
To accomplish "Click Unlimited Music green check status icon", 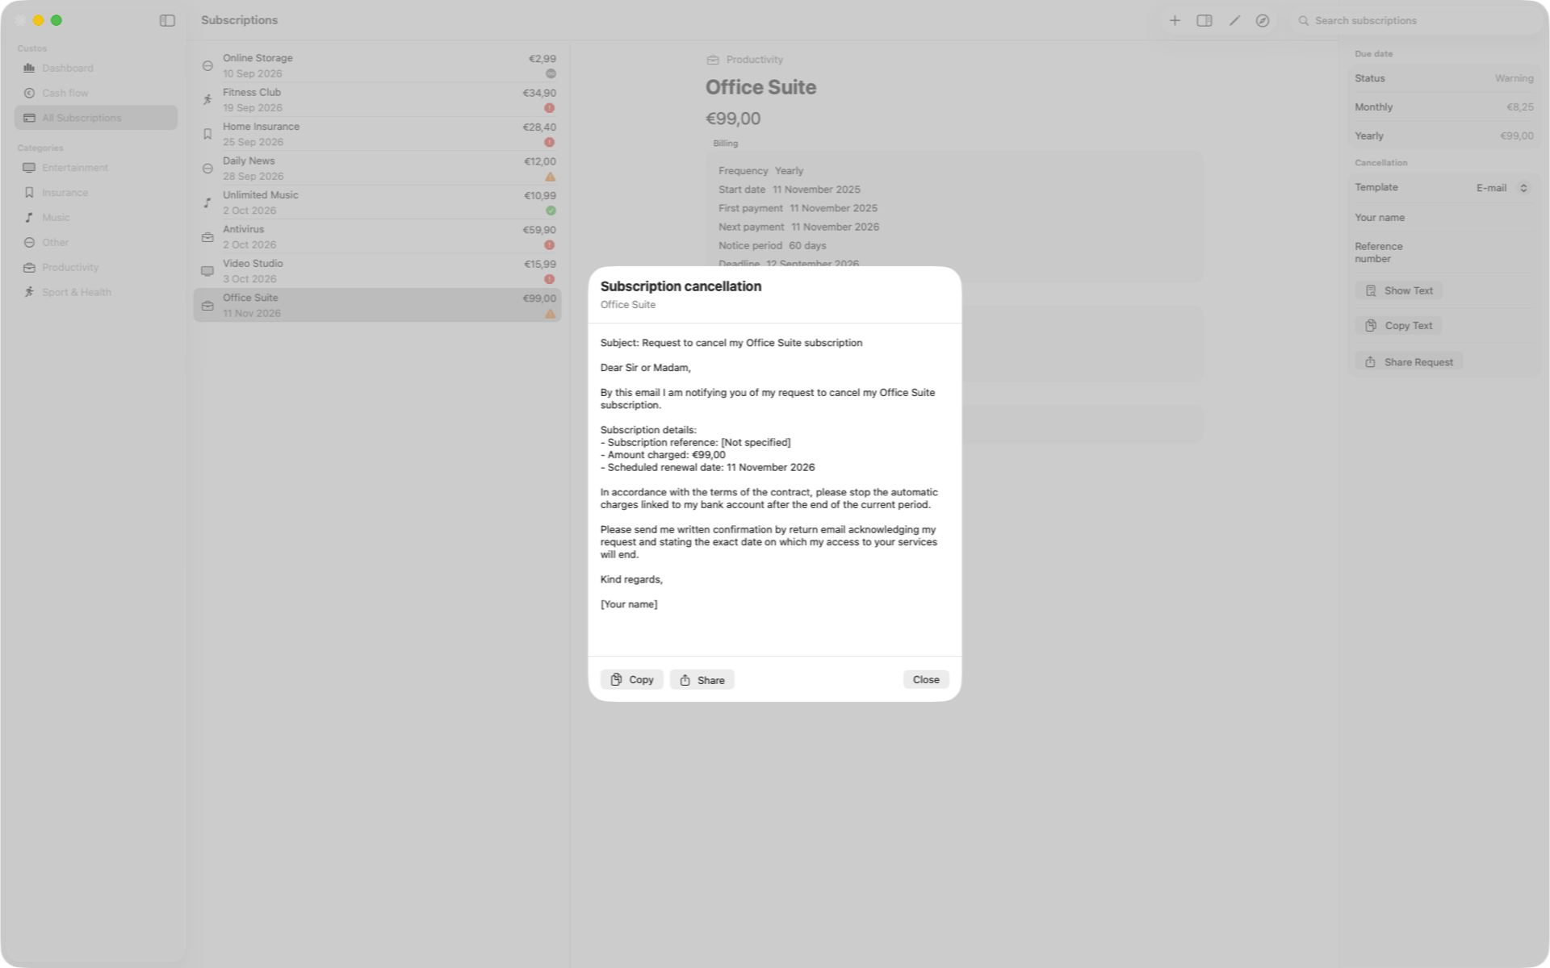I will click(x=551, y=211).
